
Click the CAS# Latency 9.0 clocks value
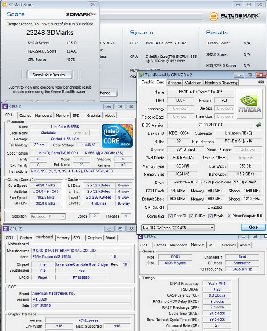click(x=217, y=295)
